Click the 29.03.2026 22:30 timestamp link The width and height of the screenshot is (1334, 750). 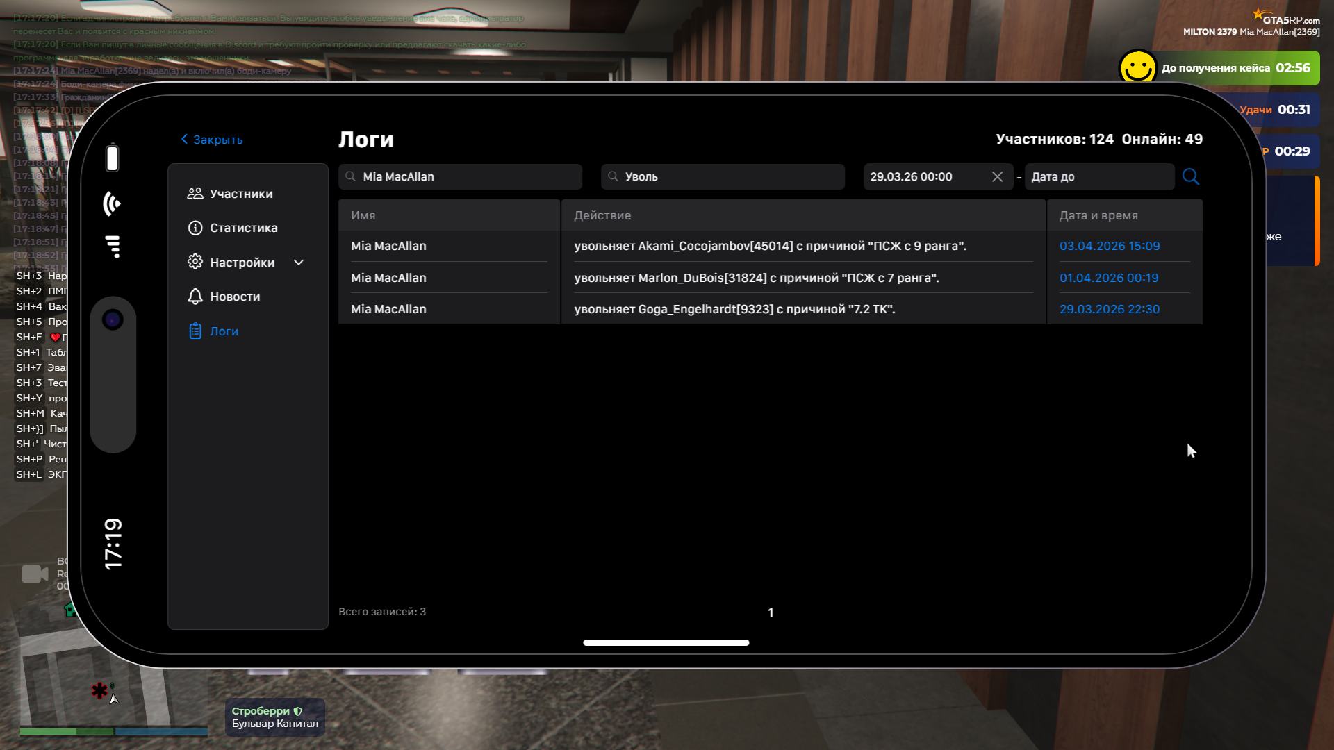[1109, 309]
